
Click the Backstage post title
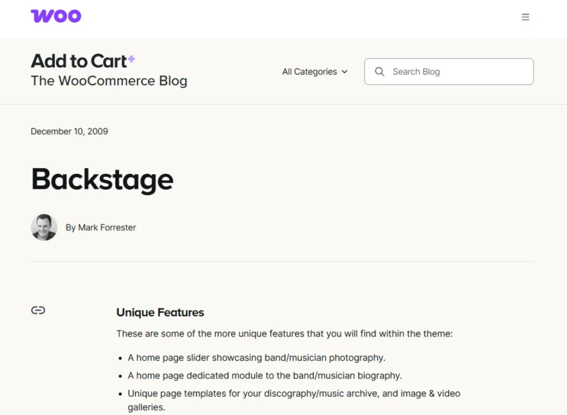click(x=102, y=179)
